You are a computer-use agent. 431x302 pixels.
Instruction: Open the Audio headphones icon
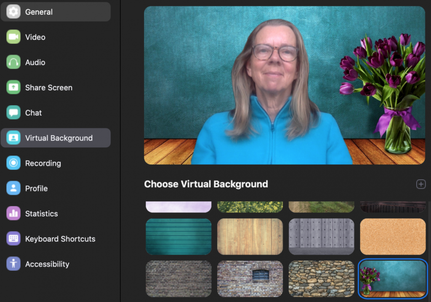(13, 62)
